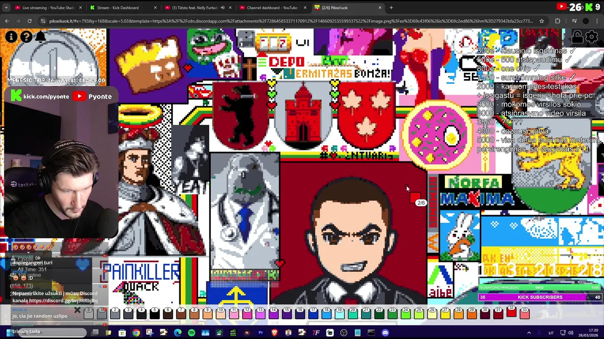Choose blue color swatch number 17
This screenshot has width=604, height=339.
(x=313, y=313)
